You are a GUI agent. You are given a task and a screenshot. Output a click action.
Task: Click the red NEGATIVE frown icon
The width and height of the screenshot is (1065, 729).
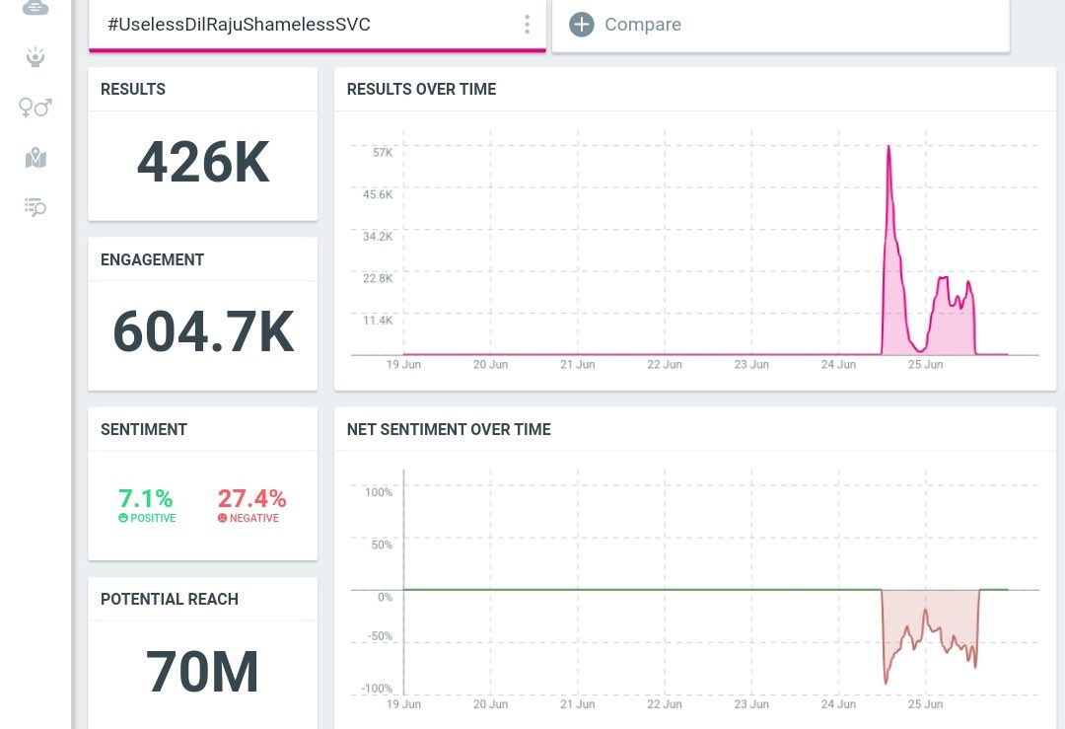pyautogui.click(x=222, y=518)
